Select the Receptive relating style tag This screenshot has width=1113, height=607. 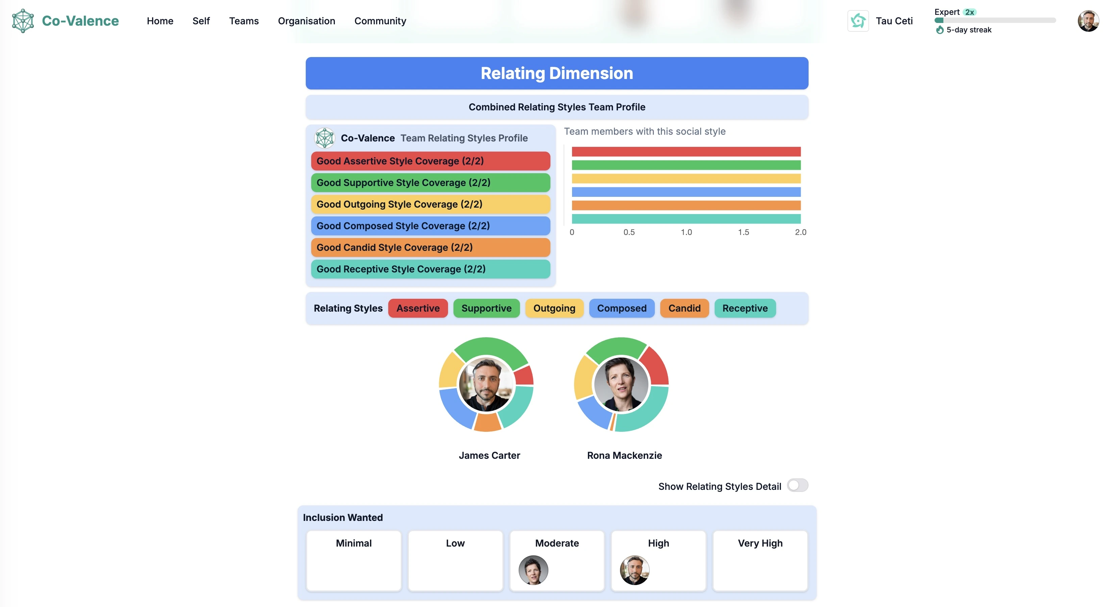[745, 308]
